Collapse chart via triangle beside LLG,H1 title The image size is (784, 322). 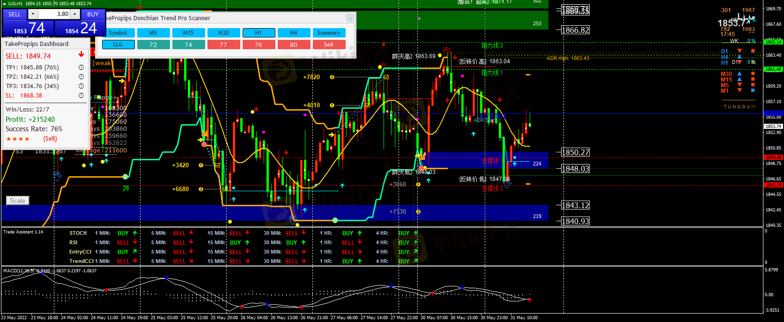click(x=4, y=4)
